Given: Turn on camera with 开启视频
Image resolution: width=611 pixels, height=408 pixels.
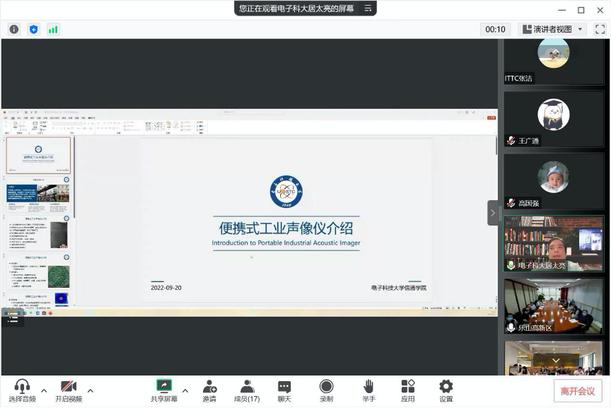Looking at the screenshot, I should pyautogui.click(x=68, y=388).
